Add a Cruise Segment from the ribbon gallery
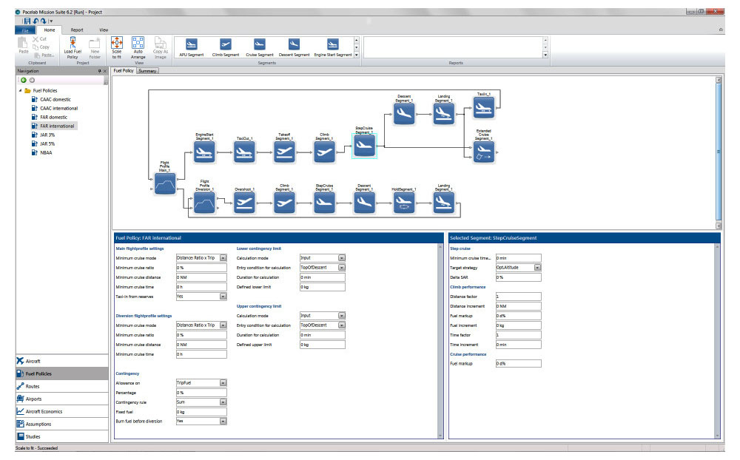This screenshot has height=460, width=740. pos(260,47)
